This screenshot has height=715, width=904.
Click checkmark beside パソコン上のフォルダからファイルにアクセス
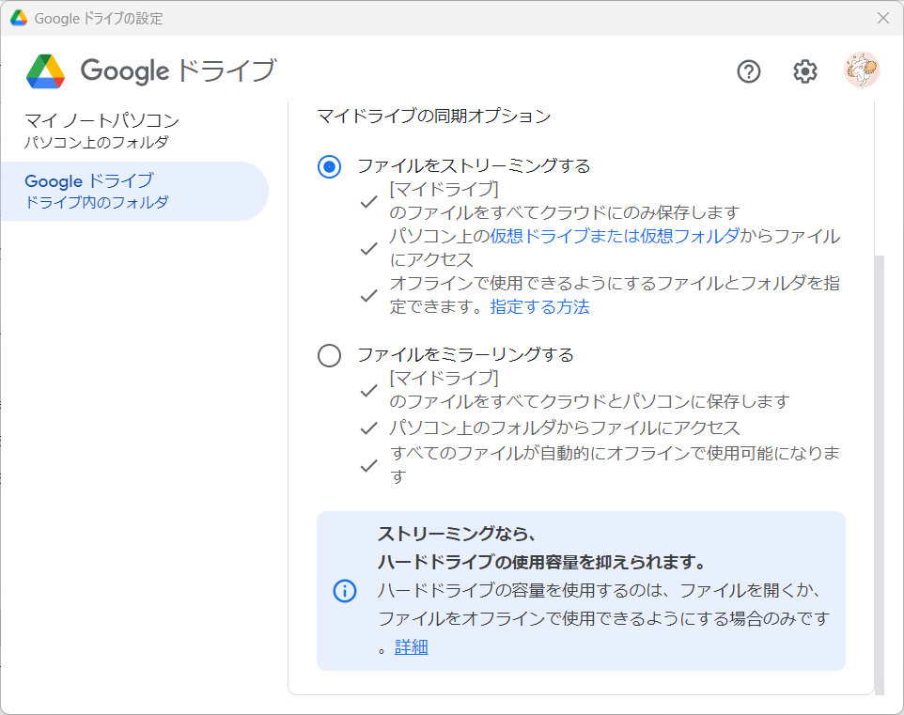tap(369, 427)
